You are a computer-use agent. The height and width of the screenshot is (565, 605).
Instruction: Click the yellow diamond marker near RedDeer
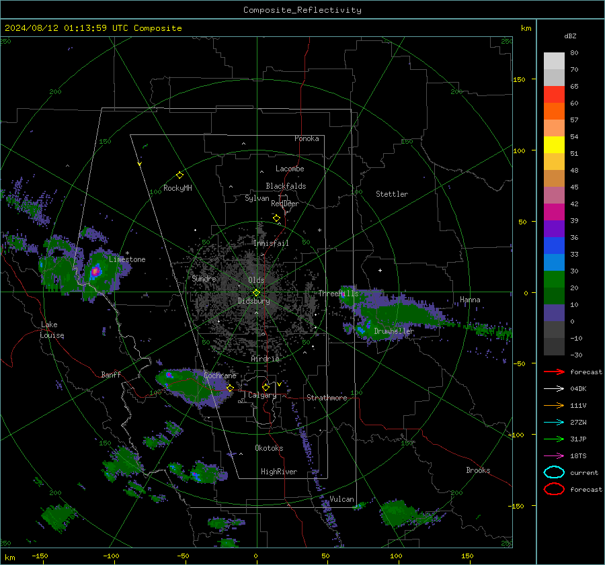pos(276,218)
